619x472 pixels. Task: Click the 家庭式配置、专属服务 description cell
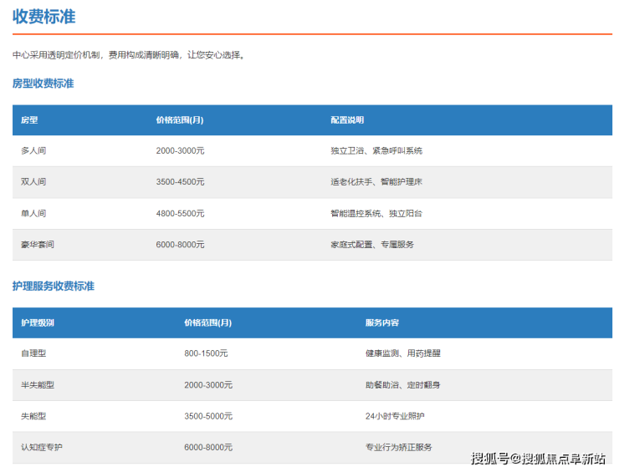click(372, 245)
